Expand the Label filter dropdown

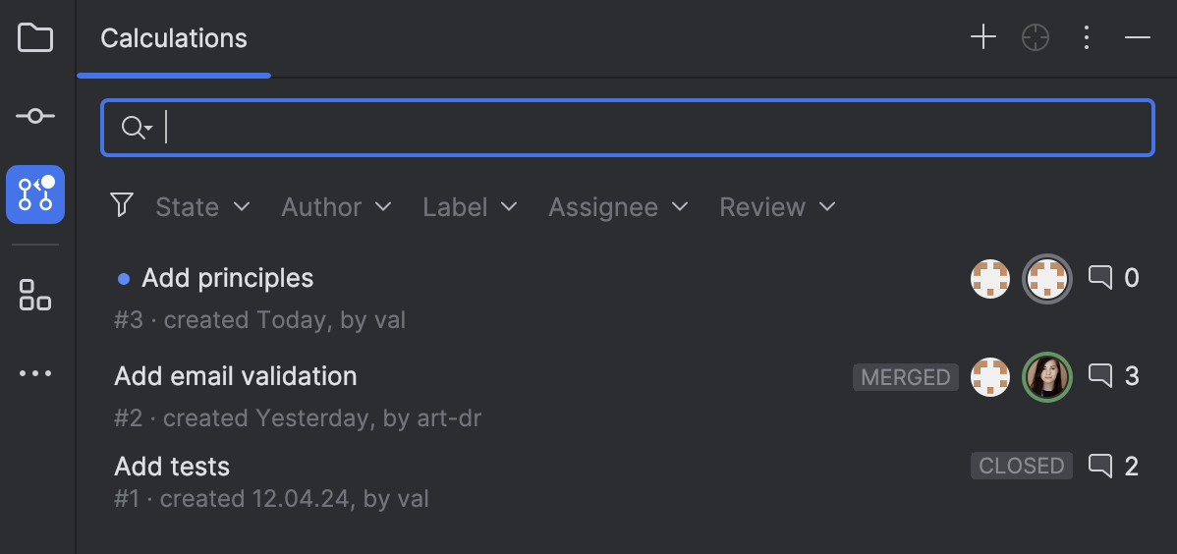coord(470,207)
